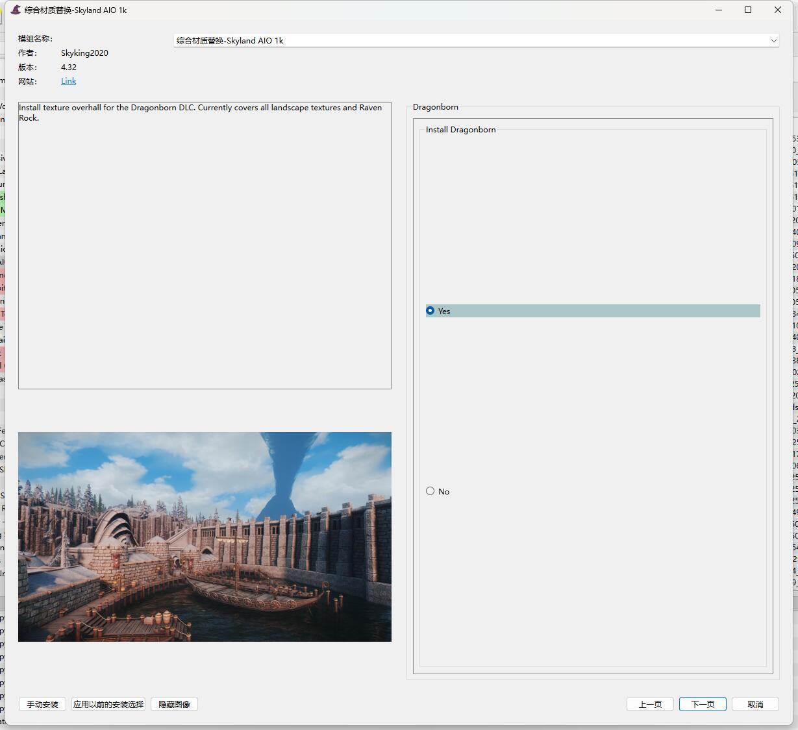
Task: Cancel installer with 取消 button
Action: pos(755,704)
